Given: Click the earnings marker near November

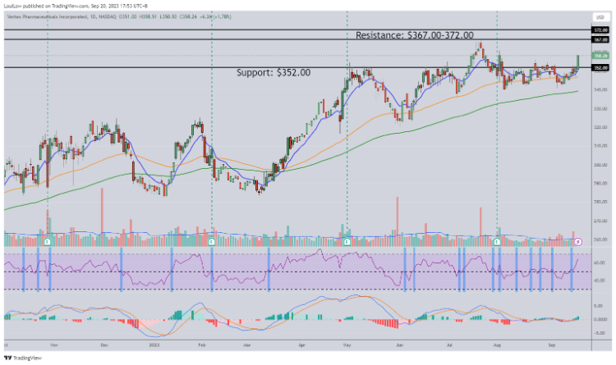Looking at the screenshot, I should coord(48,241).
